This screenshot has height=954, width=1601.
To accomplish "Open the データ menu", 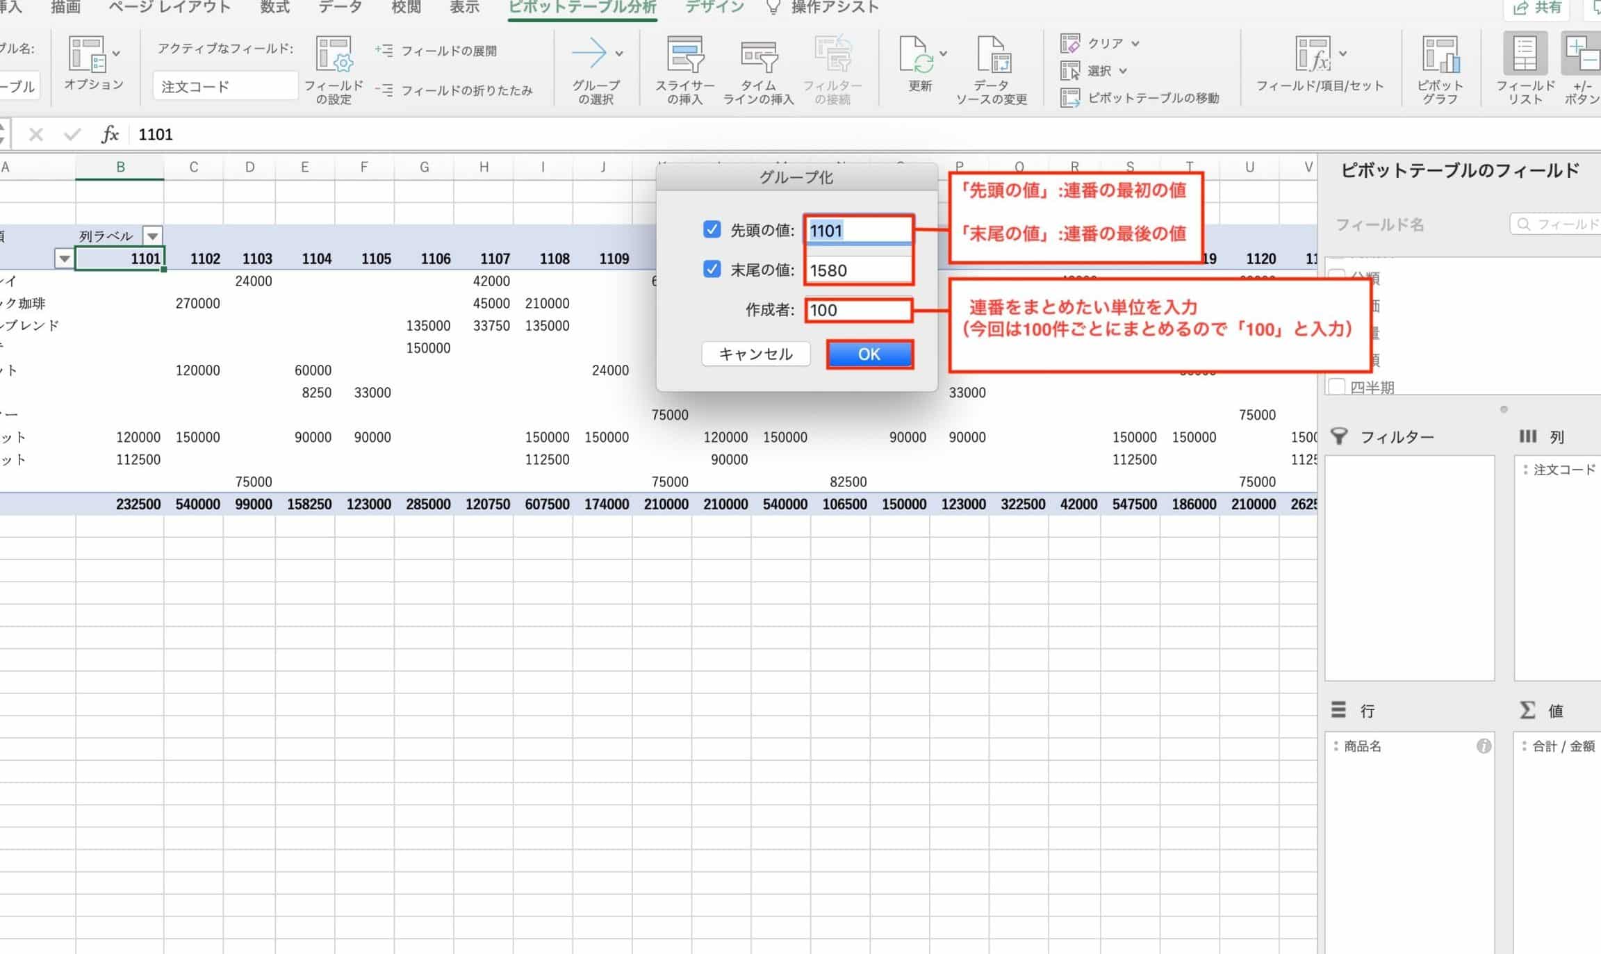I will (339, 8).
